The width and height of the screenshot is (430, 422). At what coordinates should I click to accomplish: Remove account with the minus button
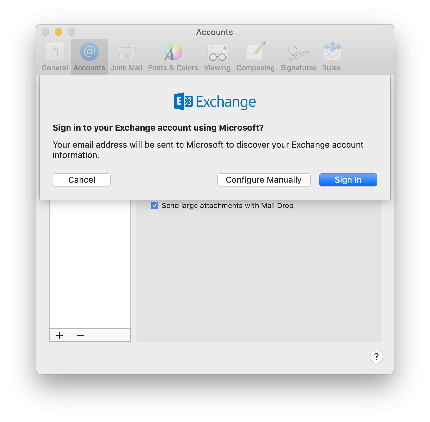coord(80,335)
